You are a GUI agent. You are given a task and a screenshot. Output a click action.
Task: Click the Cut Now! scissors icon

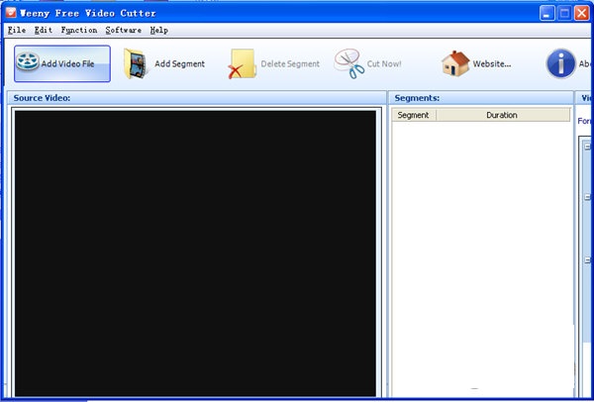click(348, 63)
